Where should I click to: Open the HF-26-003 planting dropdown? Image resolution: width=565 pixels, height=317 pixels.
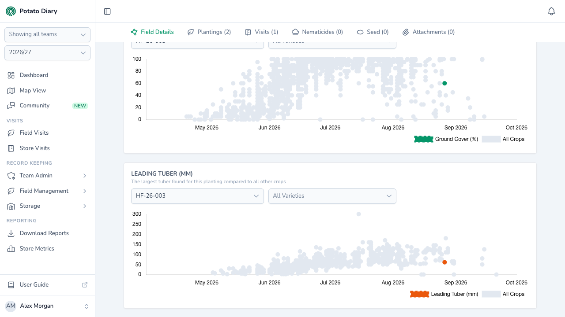[197, 196]
